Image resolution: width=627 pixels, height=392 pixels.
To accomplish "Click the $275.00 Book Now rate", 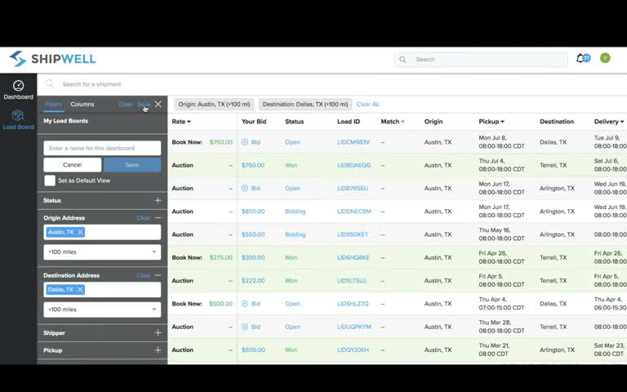I will 220,257.
